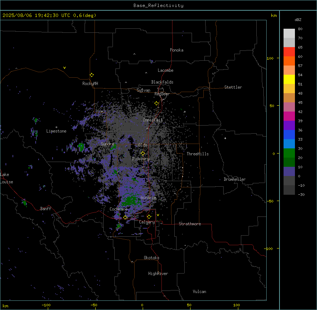Screen dimensions: 317x310
Task: Click the Blackfalds city label
Action: (162, 82)
